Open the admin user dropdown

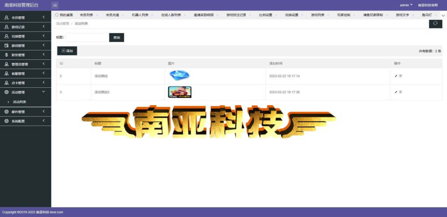pos(406,5)
